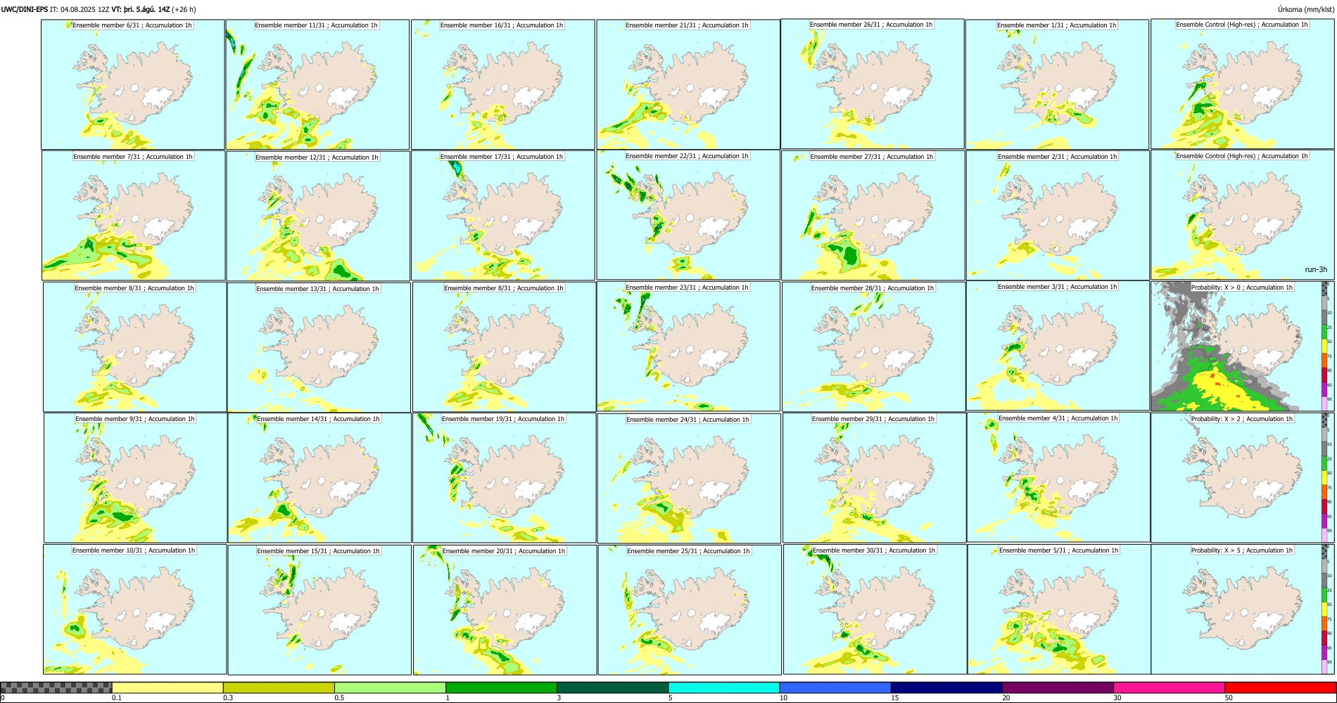This screenshot has width=1337, height=703.
Task: Open the Ensemble member 11/31 map panel
Action: tap(317, 84)
